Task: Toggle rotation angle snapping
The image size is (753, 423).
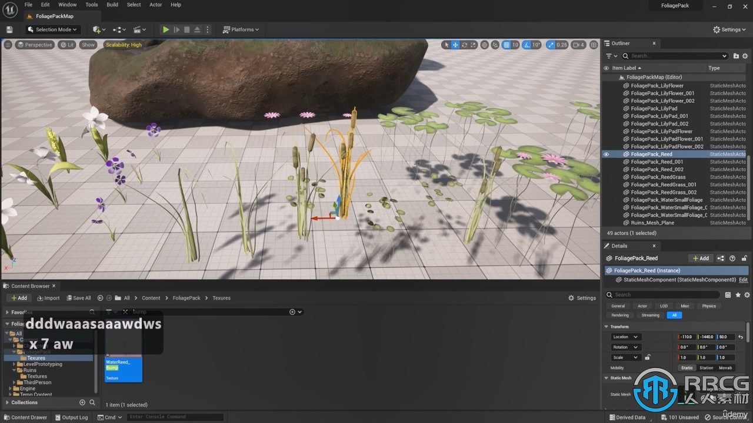Action: click(527, 45)
